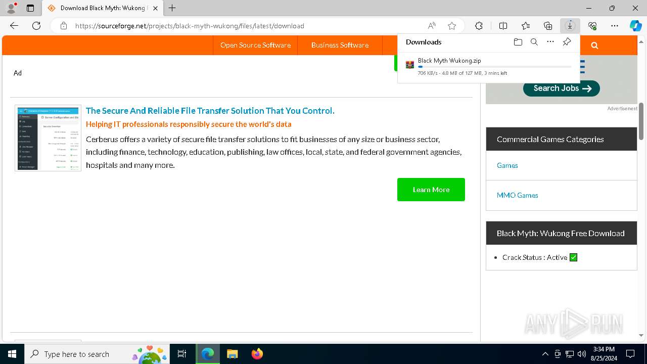Open the tab actions menu icon
647x364 pixels.
[30, 8]
